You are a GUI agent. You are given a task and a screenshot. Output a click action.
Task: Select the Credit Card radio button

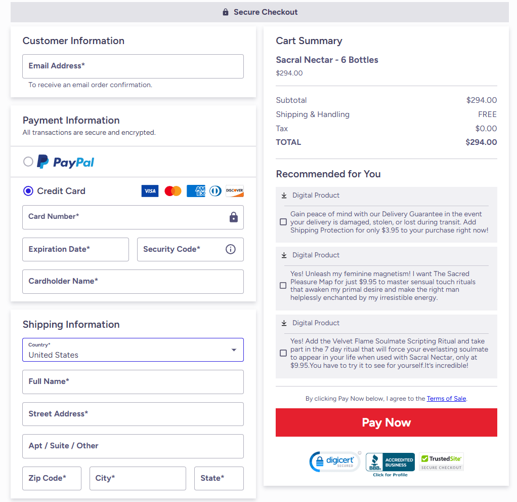tap(28, 191)
